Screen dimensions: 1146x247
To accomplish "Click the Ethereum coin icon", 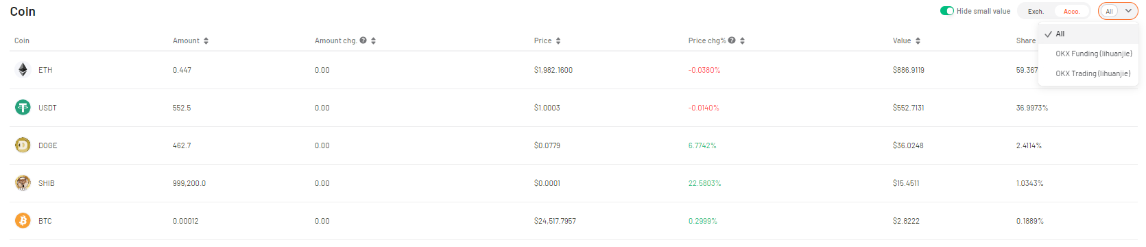I will pyautogui.click(x=23, y=69).
